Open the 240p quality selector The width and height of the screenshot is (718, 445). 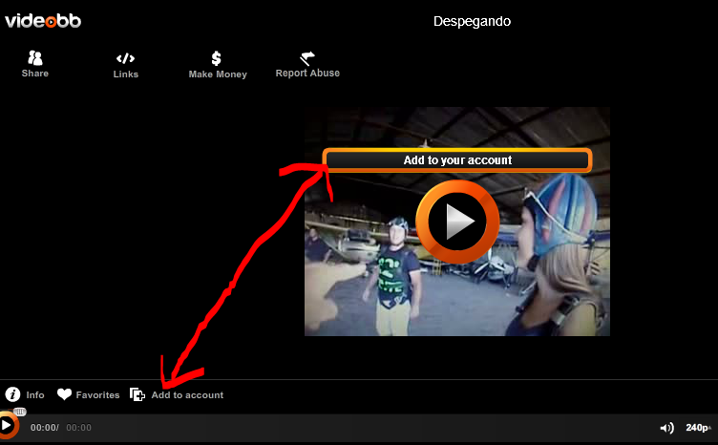(698, 428)
